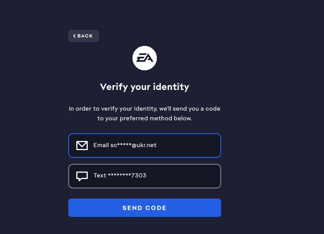Click the empty right side of the Text option box
324x234 pixels.
coord(194,176)
